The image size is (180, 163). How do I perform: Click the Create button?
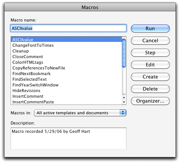tap(150, 77)
